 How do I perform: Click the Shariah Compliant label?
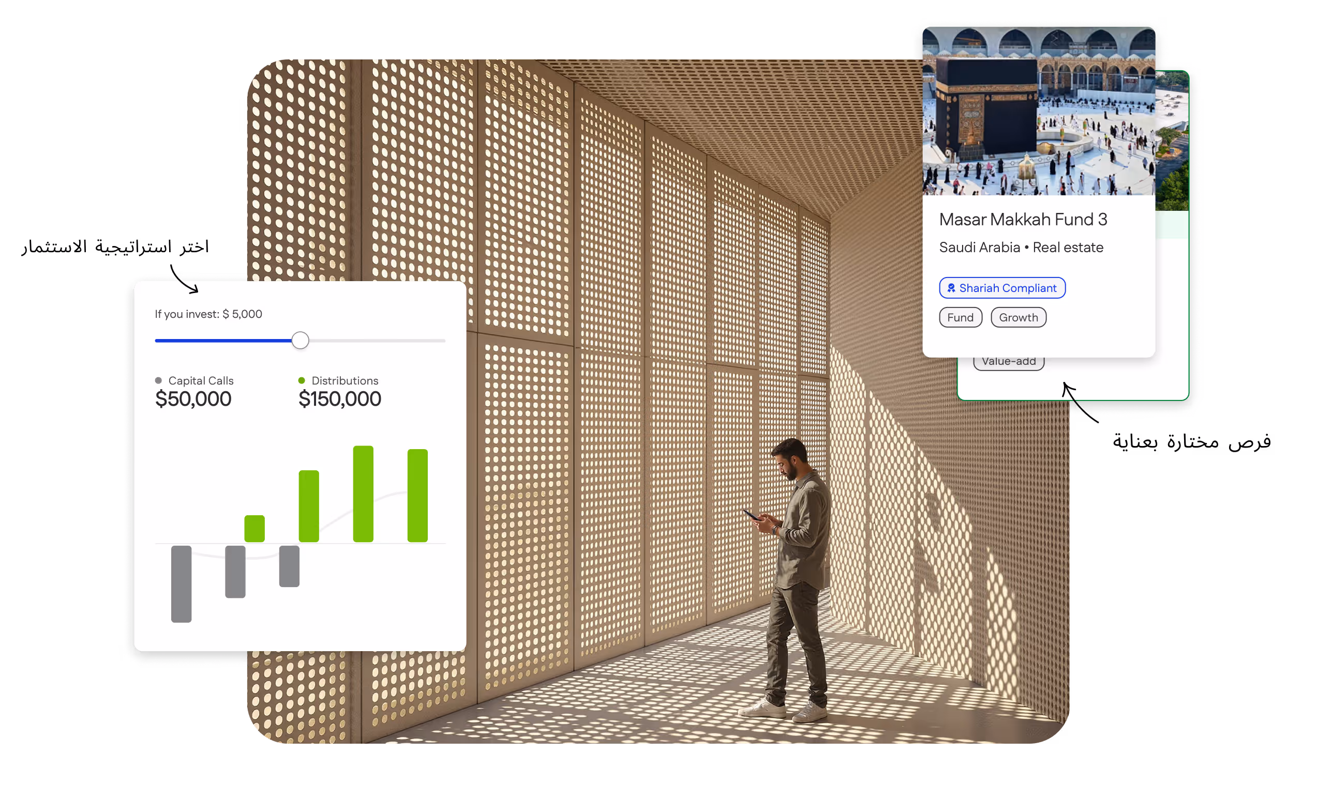[1008, 288]
